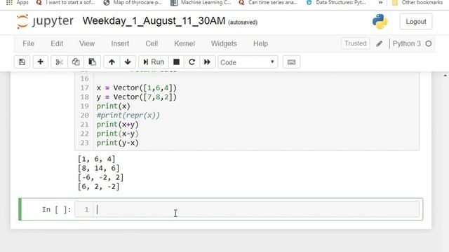Click commented line #print(repr(x))
Viewport: 449px width, 252px height.
(128, 115)
